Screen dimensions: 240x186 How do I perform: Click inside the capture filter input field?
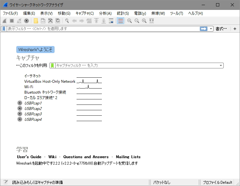point(137,66)
